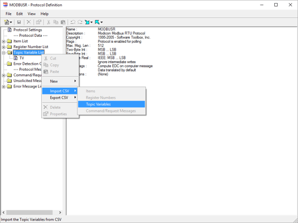Choose Cut in the context menu
Image resolution: width=298 pixels, height=223 pixels.
60,58
